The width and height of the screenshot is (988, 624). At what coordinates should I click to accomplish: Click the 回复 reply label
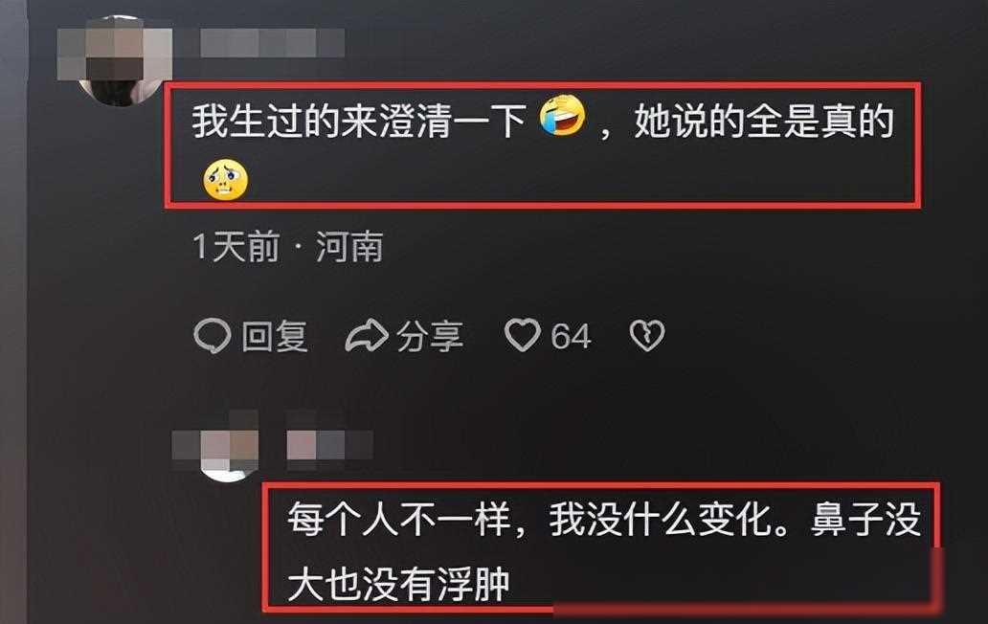point(275,336)
